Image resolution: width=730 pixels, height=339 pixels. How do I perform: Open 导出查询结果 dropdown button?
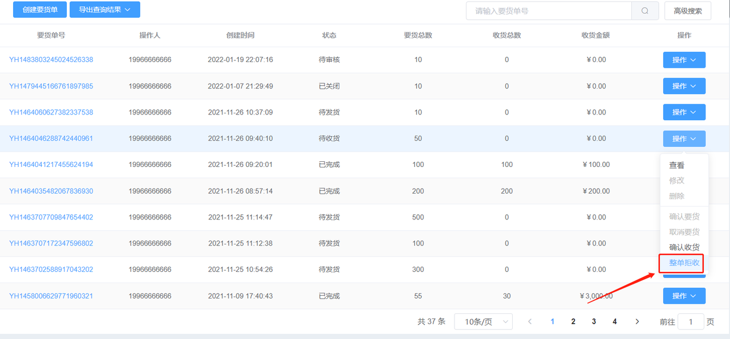(105, 10)
